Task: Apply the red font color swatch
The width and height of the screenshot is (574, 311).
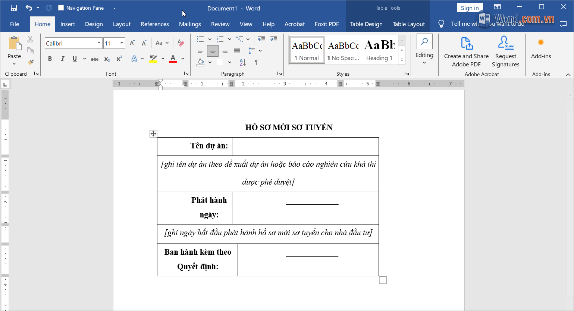Action: (x=173, y=59)
